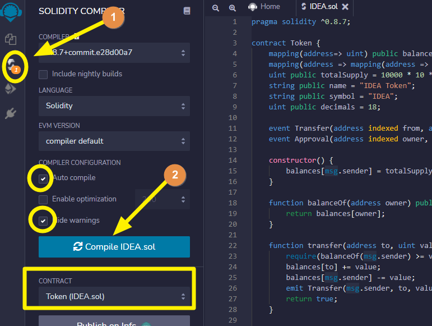Toggle Include nightly builds checkbox
432x326 pixels.
[43, 74]
